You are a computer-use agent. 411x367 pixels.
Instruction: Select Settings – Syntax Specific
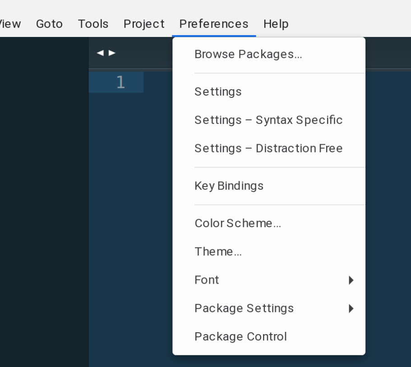[x=268, y=120]
